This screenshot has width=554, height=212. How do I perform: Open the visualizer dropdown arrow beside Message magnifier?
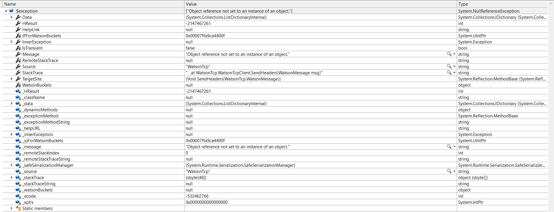(454, 54)
